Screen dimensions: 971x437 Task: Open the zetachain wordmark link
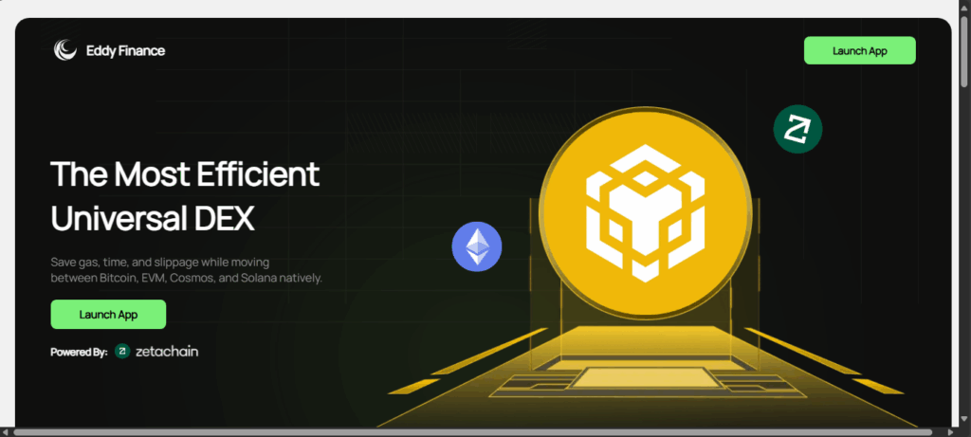pos(167,352)
